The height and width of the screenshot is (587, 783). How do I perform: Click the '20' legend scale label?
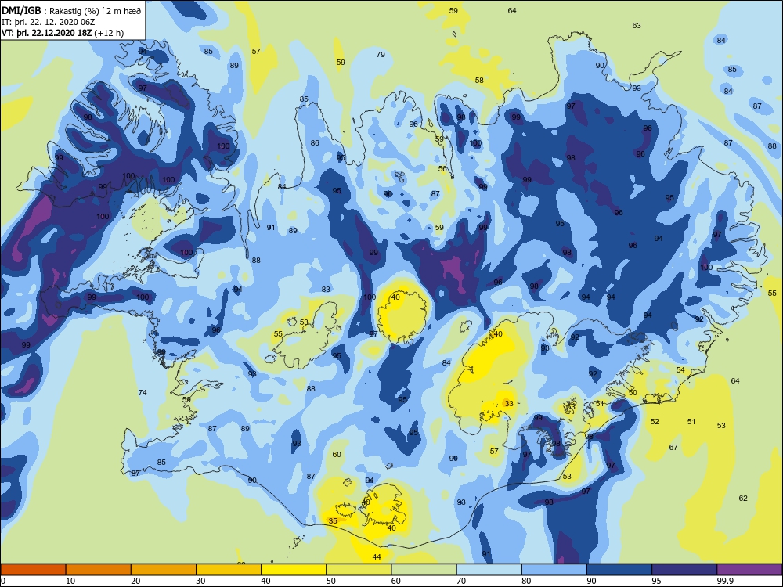135,581
